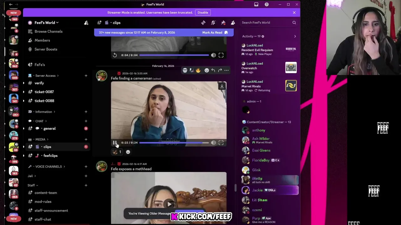React with the skull emoji on the message

(185, 70)
